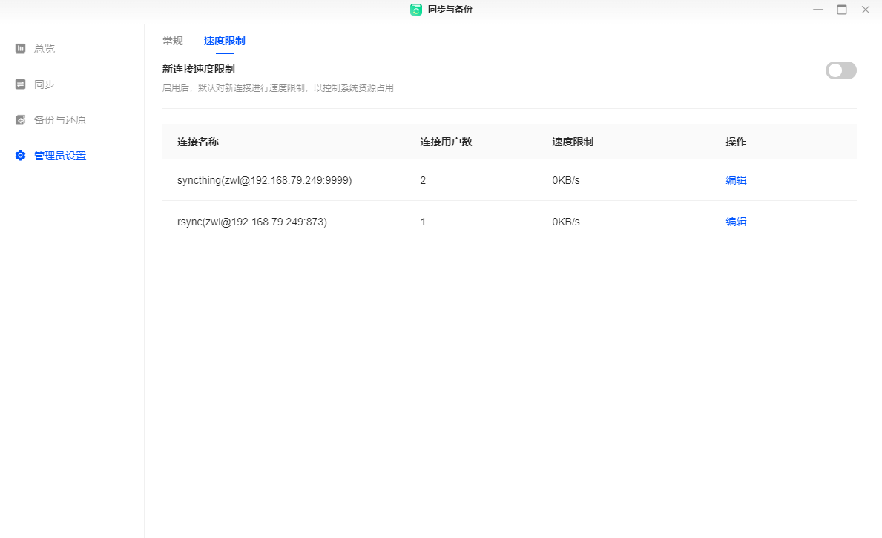882x538 pixels.
Task: Select syncthing(zwl@192.168.79.249:9999) connection name
Action: [x=264, y=181]
